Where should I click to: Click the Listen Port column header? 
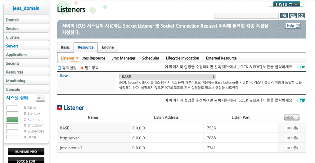pyautogui.click(x=241, y=118)
